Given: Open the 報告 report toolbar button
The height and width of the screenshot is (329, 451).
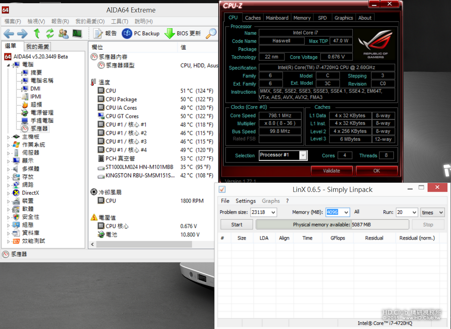Looking at the screenshot, I should (x=105, y=33).
